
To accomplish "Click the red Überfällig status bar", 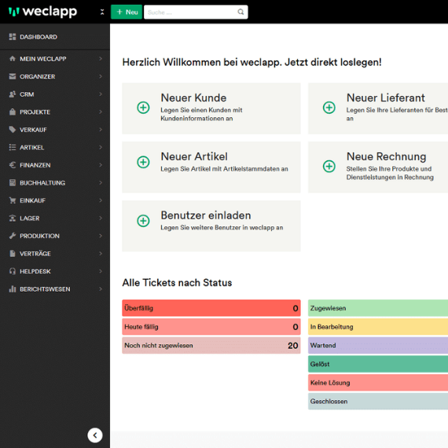I will point(211,308).
